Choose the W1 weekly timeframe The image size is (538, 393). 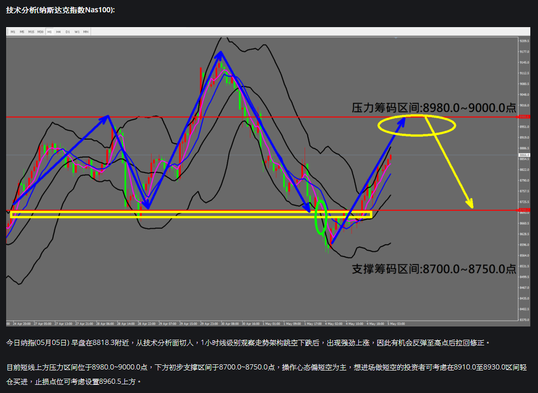tap(77, 32)
